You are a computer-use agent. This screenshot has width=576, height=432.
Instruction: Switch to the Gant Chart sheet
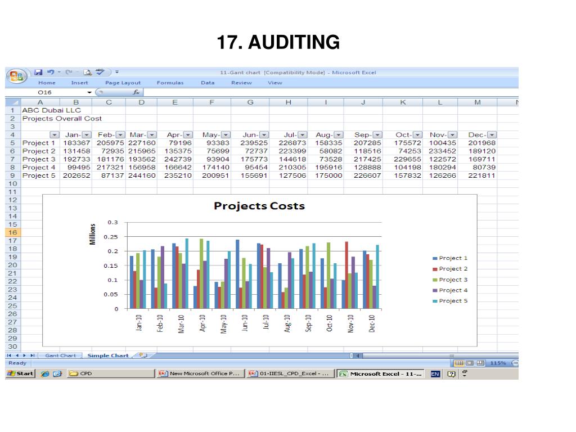(x=60, y=355)
